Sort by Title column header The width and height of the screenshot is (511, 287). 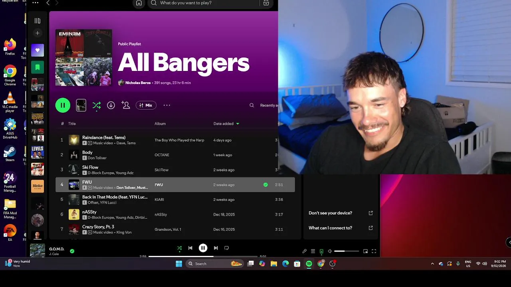click(x=72, y=124)
